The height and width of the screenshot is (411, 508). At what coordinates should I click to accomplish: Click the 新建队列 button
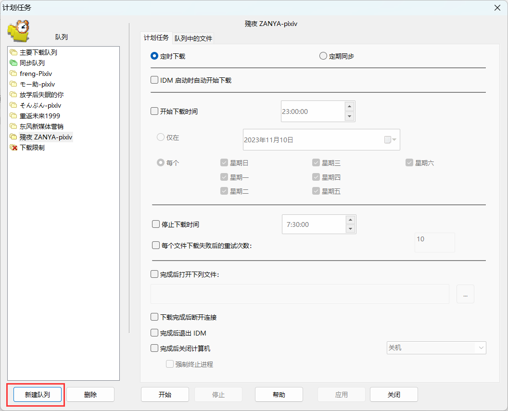(x=38, y=395)
